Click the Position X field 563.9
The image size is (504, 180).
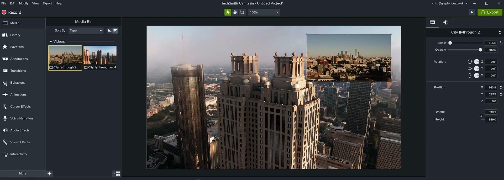(491, 87)
